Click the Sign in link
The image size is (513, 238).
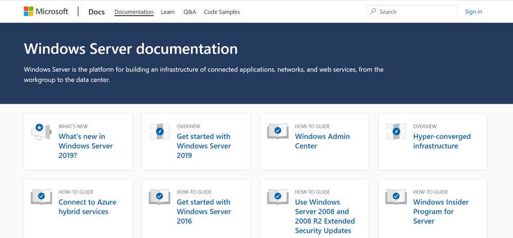473,12
